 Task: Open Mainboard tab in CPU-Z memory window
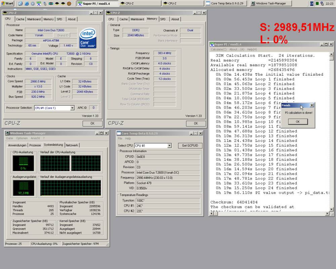[x=137, y=19]
